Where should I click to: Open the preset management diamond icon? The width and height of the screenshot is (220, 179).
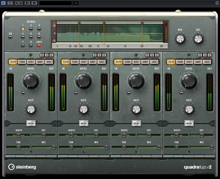pyautogui.click(x=77, y=3)
